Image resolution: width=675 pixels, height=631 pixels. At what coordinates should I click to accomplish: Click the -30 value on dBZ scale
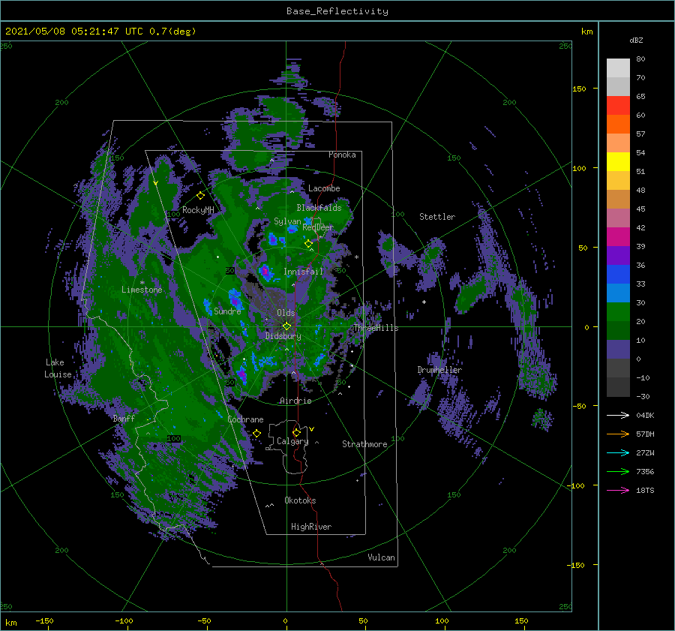(643, 396)
